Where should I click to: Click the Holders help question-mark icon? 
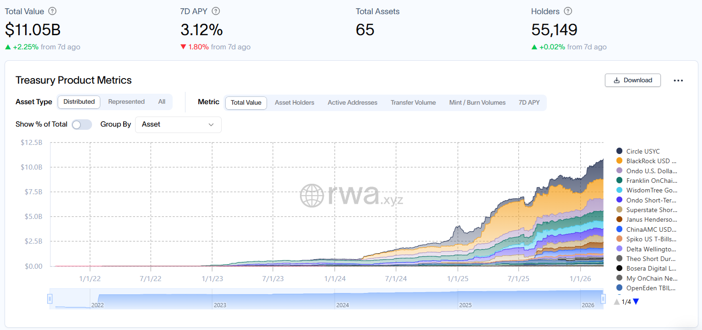click(x=568, y=11)
